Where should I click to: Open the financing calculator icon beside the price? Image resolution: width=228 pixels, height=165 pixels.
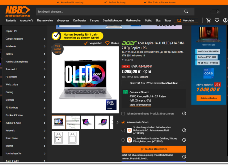[150, 71]
